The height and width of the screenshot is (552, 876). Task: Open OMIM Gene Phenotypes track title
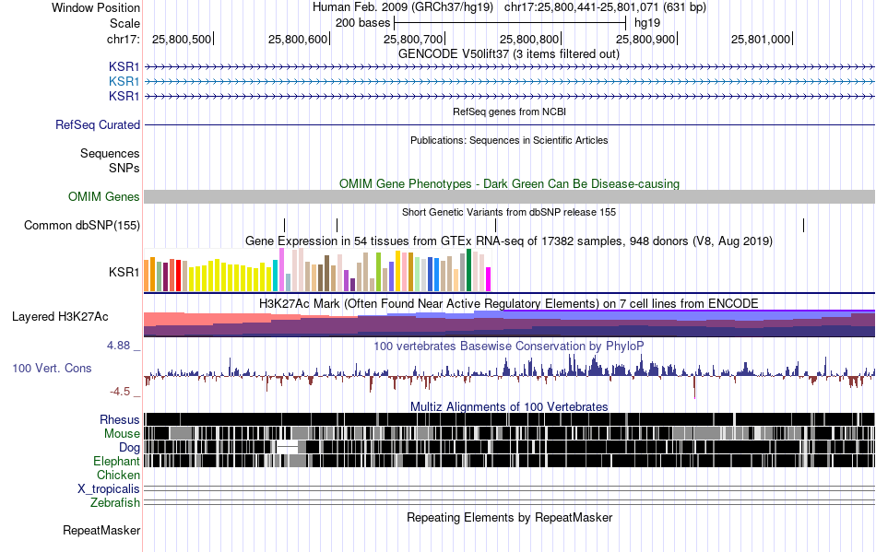(509, 183)
